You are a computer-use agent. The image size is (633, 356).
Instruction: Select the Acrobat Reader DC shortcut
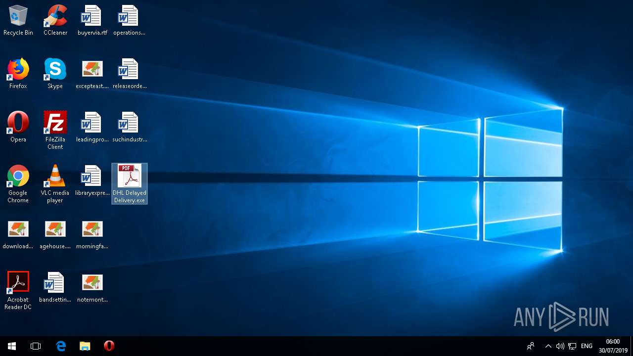(18, 291)
